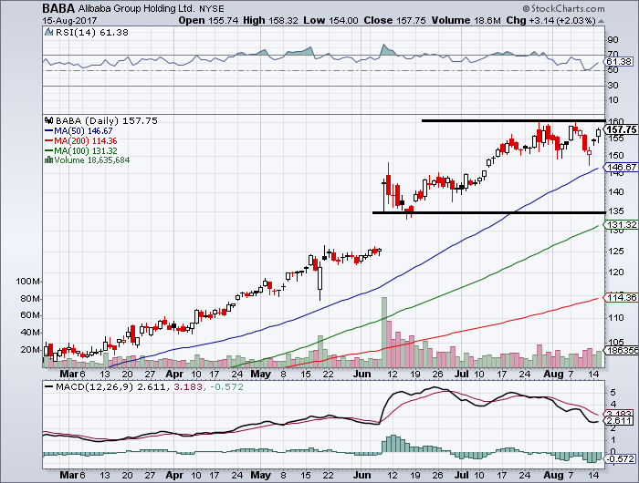The image size is (639, 483).
Task: Click the Volume 18,635,684 legend entry
Action: tap(91, 160)
